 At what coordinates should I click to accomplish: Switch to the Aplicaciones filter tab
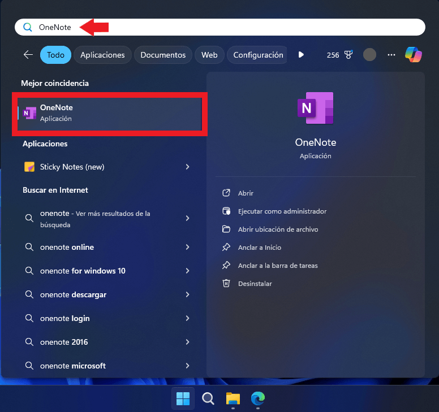102,55
